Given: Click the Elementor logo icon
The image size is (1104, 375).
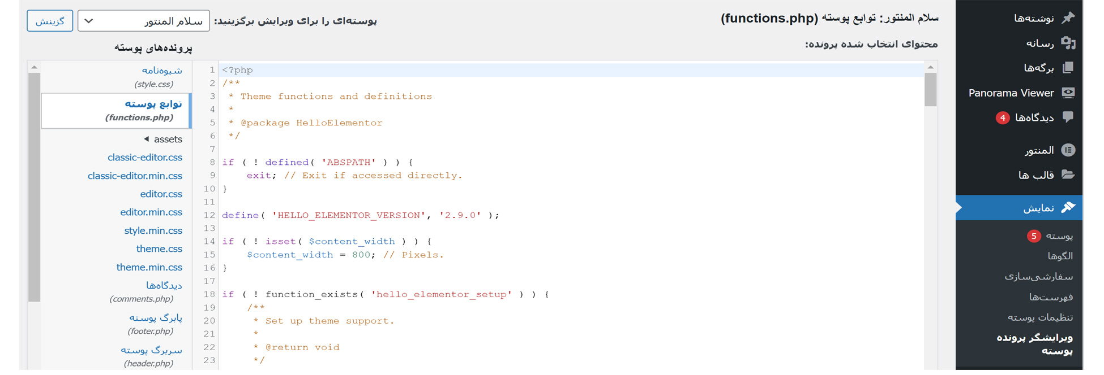Looking at the screenshot, I should [x=1068, y=150].
